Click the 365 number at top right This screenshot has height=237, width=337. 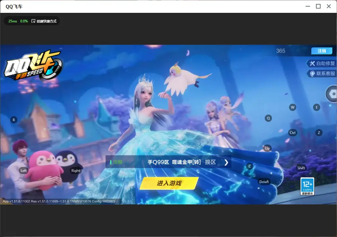[281, 51]
